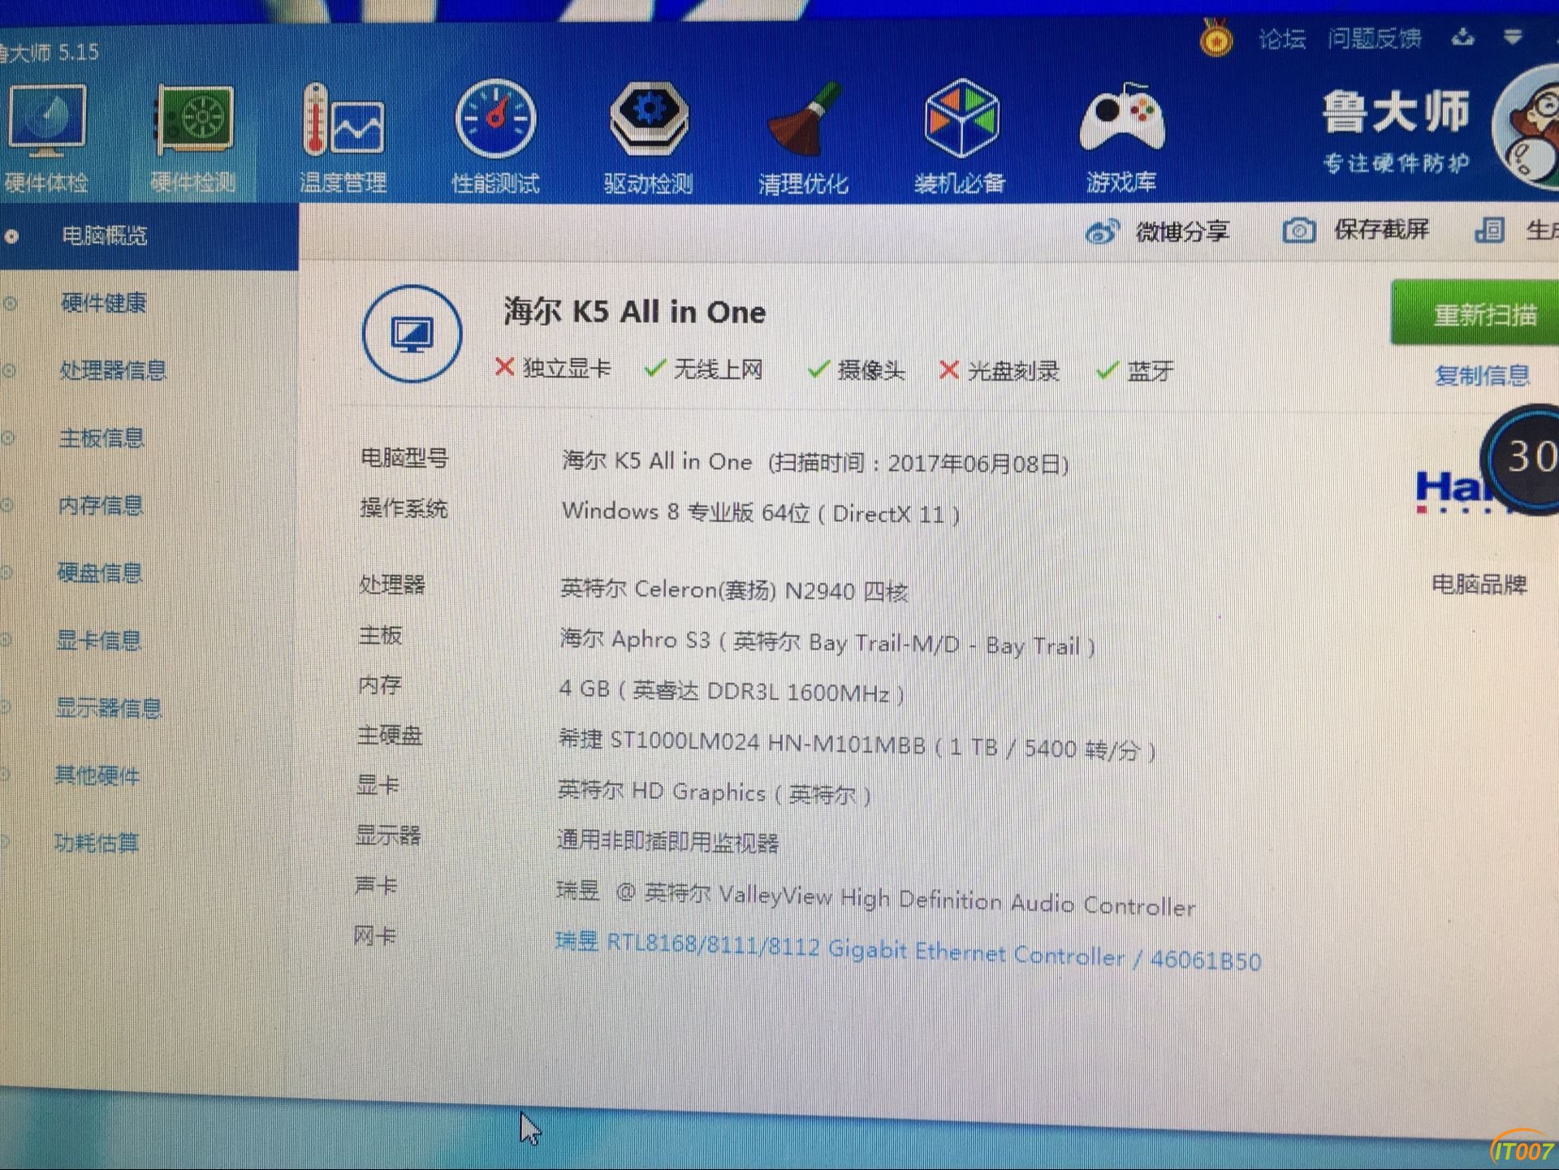Click the gold medal icon in title bar

click(1216, 37)
